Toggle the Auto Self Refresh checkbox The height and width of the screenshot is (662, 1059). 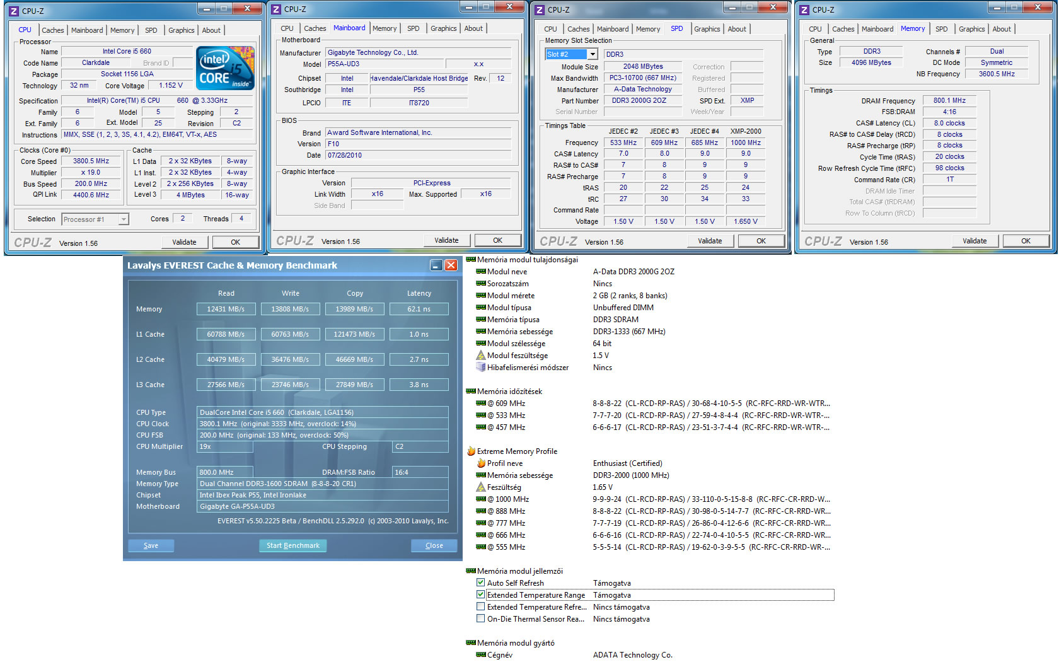pos(481,583)
